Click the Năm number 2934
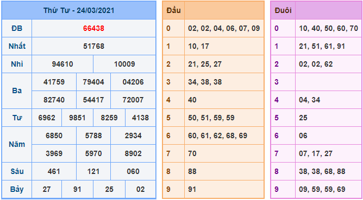The width and height of the screenshot is (363, 200). [x=133, y=136]
